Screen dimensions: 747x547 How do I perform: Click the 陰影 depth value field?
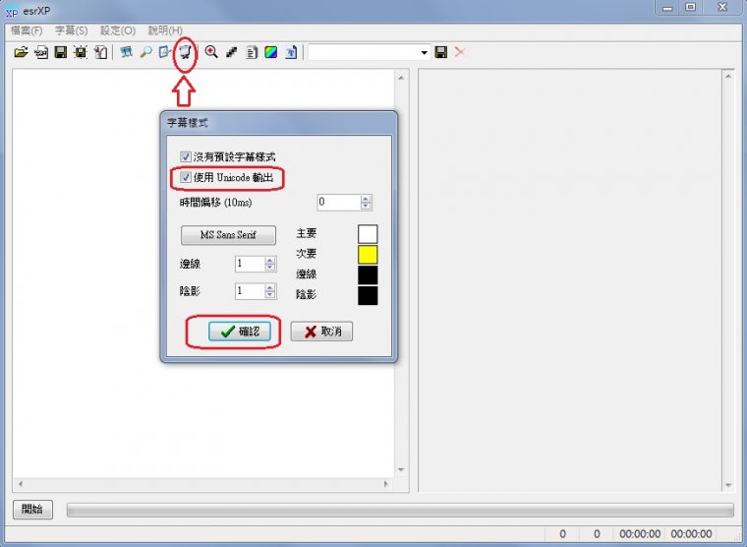point(250,291)
